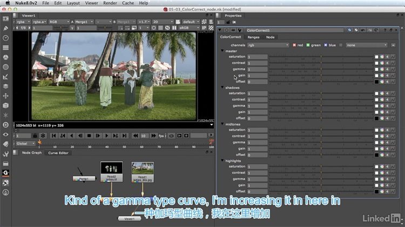
Task: Open the Curve Editor tab
Action: click(58, 153)
